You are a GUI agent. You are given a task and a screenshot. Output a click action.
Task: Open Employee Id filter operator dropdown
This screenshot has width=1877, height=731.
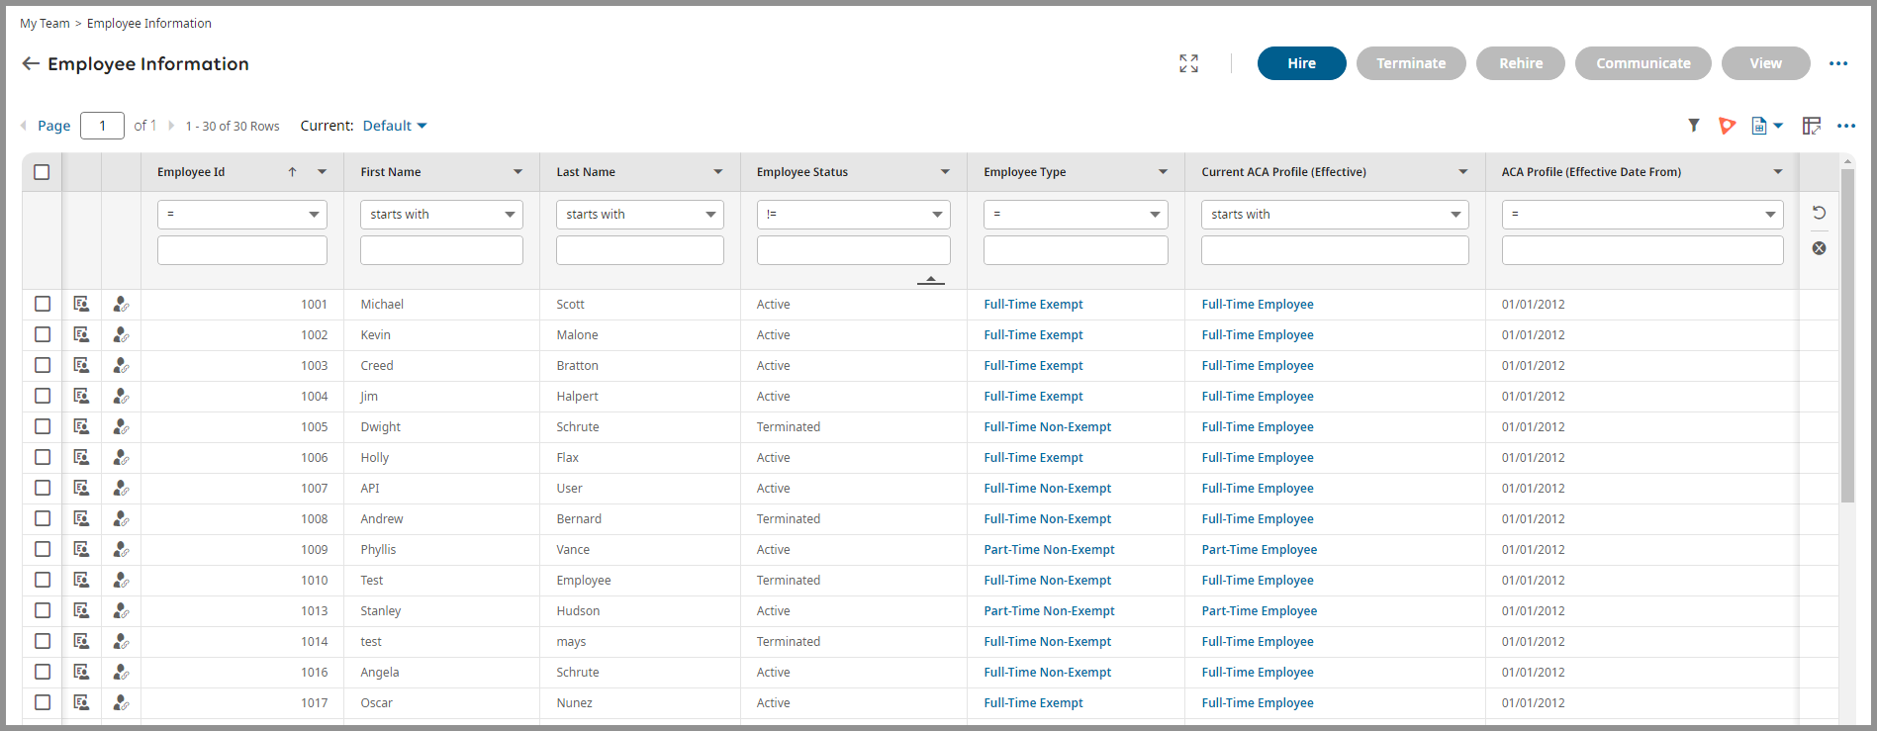click(x=241, y=215)
